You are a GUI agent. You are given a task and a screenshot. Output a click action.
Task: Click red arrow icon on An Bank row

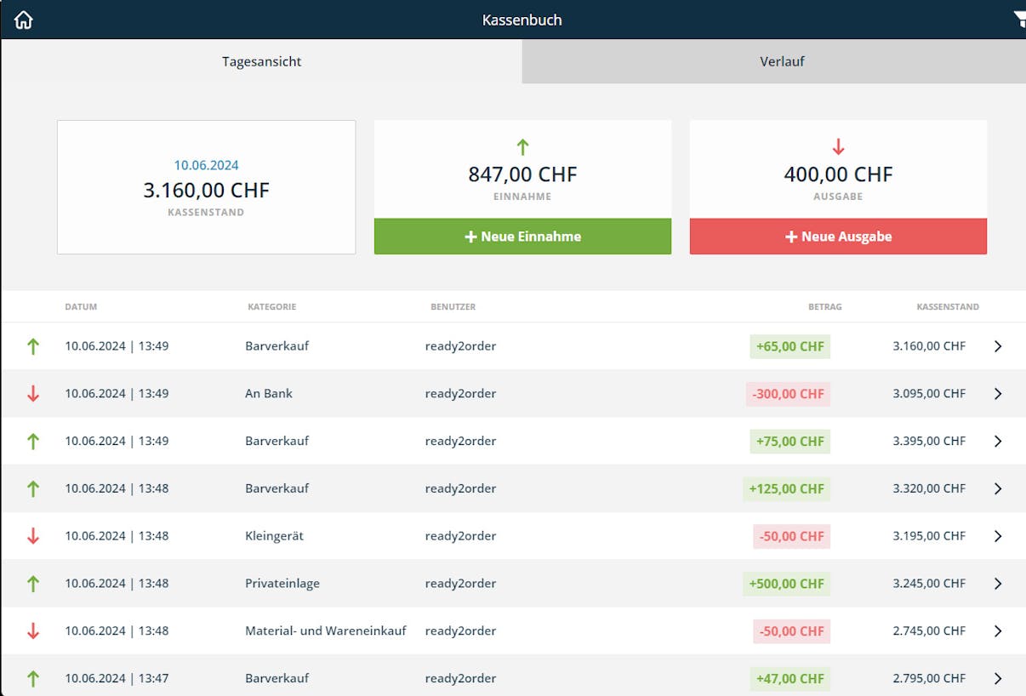(33, 394)
